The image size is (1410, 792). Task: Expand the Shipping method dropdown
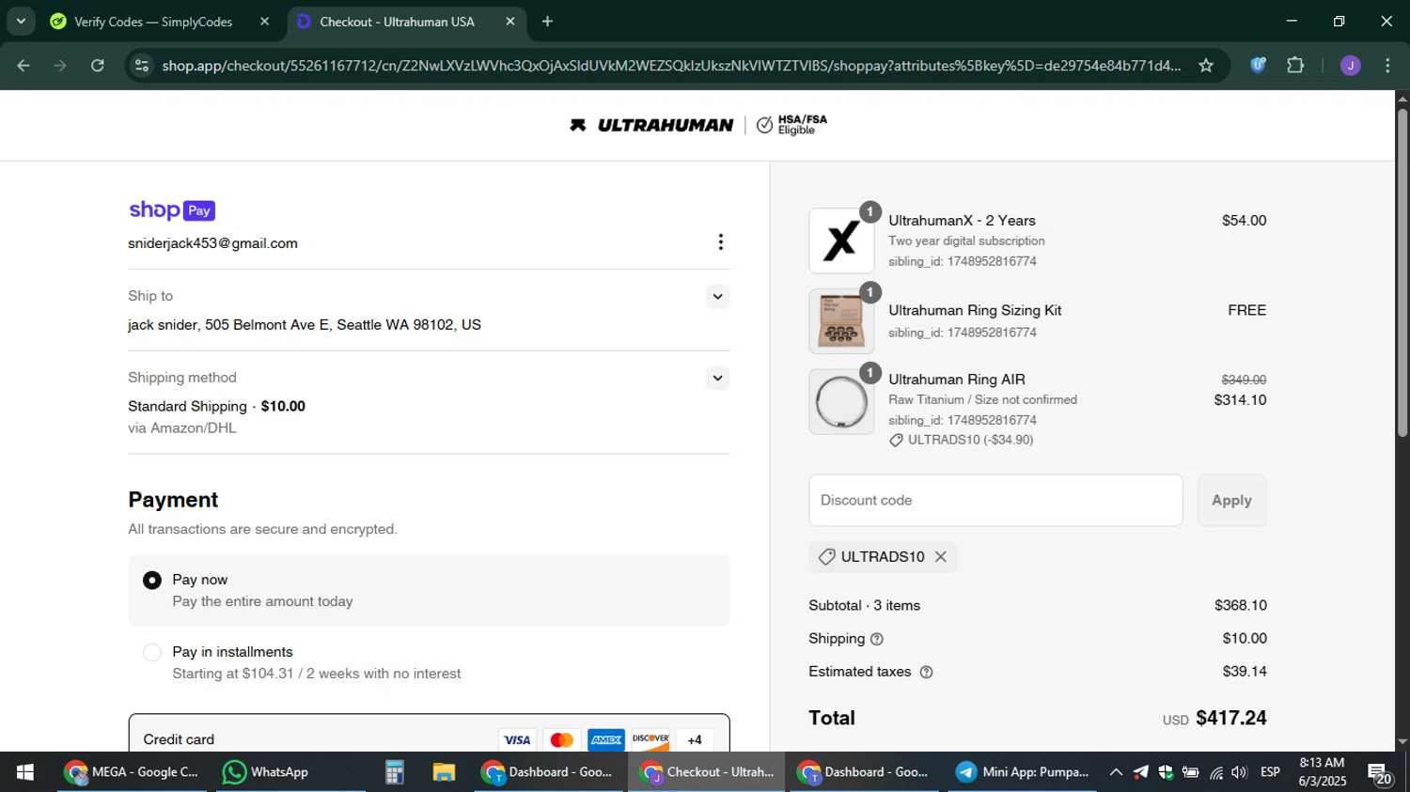tap(717, 379)
